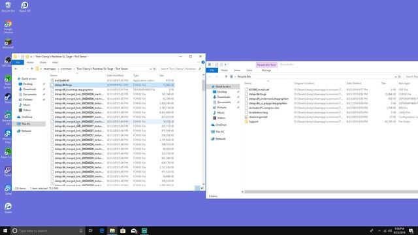Select Quick access in Test Server sidebar
The image size is (418, 235).
(x=27, y=78)
